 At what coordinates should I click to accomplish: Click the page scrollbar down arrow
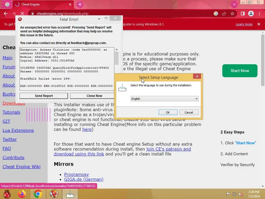(x=263, y=186)
